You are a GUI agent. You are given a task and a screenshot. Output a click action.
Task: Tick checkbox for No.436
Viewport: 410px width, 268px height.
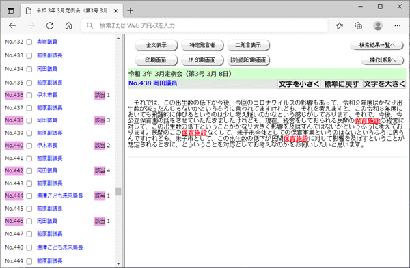pyautogui.click(x=29, y=95)
